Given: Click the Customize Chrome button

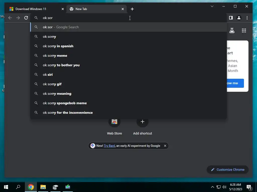Looking at the screenshot, I should pyautogui.click(x=228, y=170).
